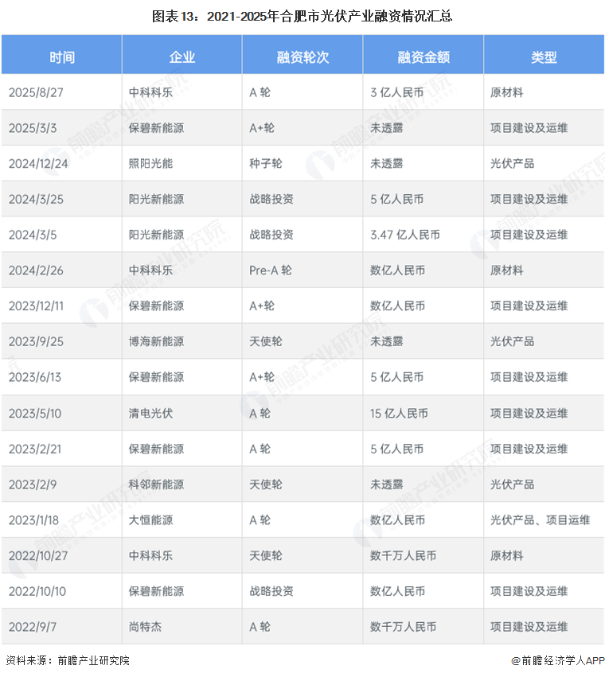Click the 类型 column header
The image size is (605, 677).
point(544,56)
